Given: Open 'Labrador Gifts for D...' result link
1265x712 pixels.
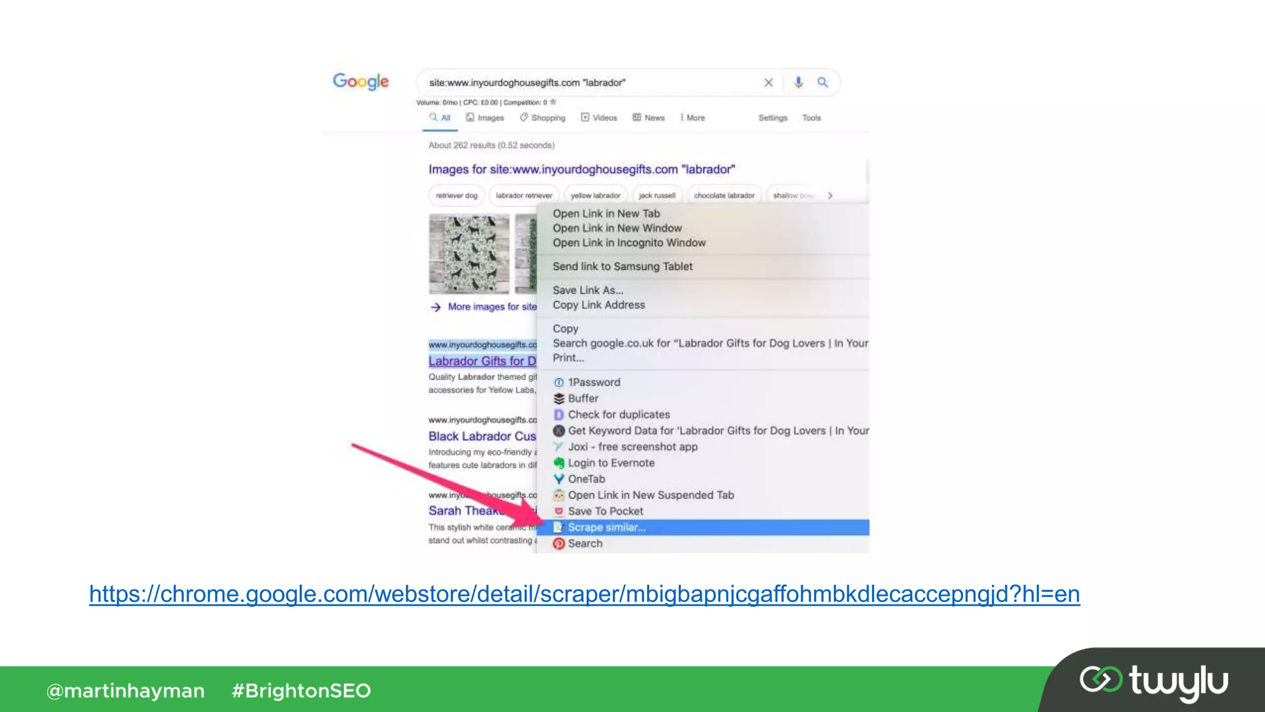Looking at the screenshot, I should point(482,361).
